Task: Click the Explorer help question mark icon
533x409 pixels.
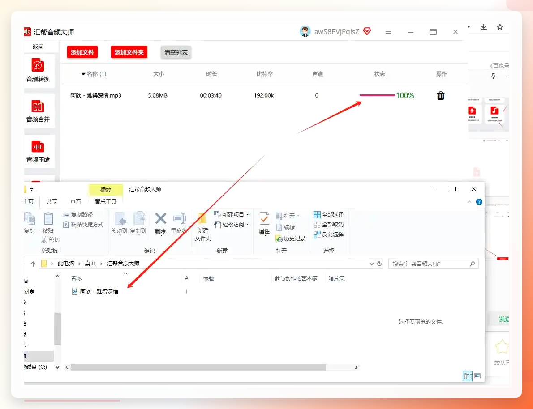Action: 479,202
